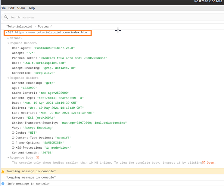Click the blue info icon
This screenshot has height=186, width=224.
[3, 183]
